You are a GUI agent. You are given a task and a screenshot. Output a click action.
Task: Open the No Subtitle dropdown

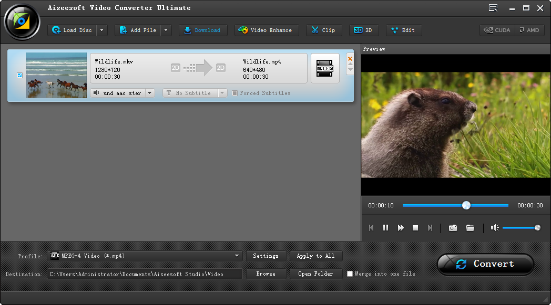tap(222, 93)
